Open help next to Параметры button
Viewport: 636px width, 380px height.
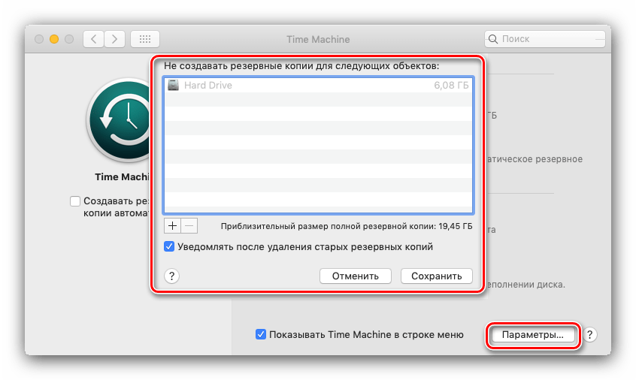tap(591, 335)
